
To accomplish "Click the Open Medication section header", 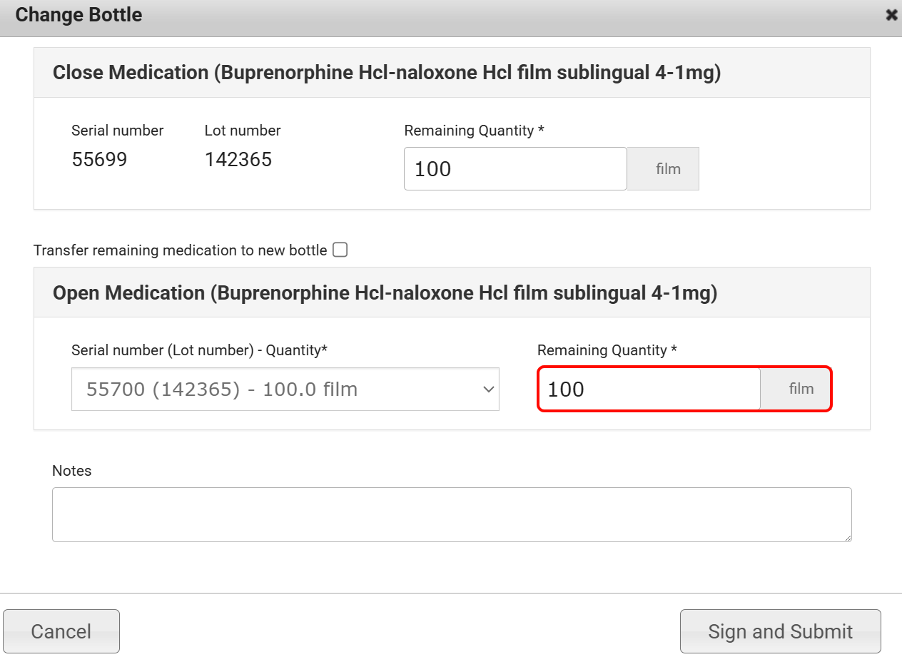I will 385,293.
